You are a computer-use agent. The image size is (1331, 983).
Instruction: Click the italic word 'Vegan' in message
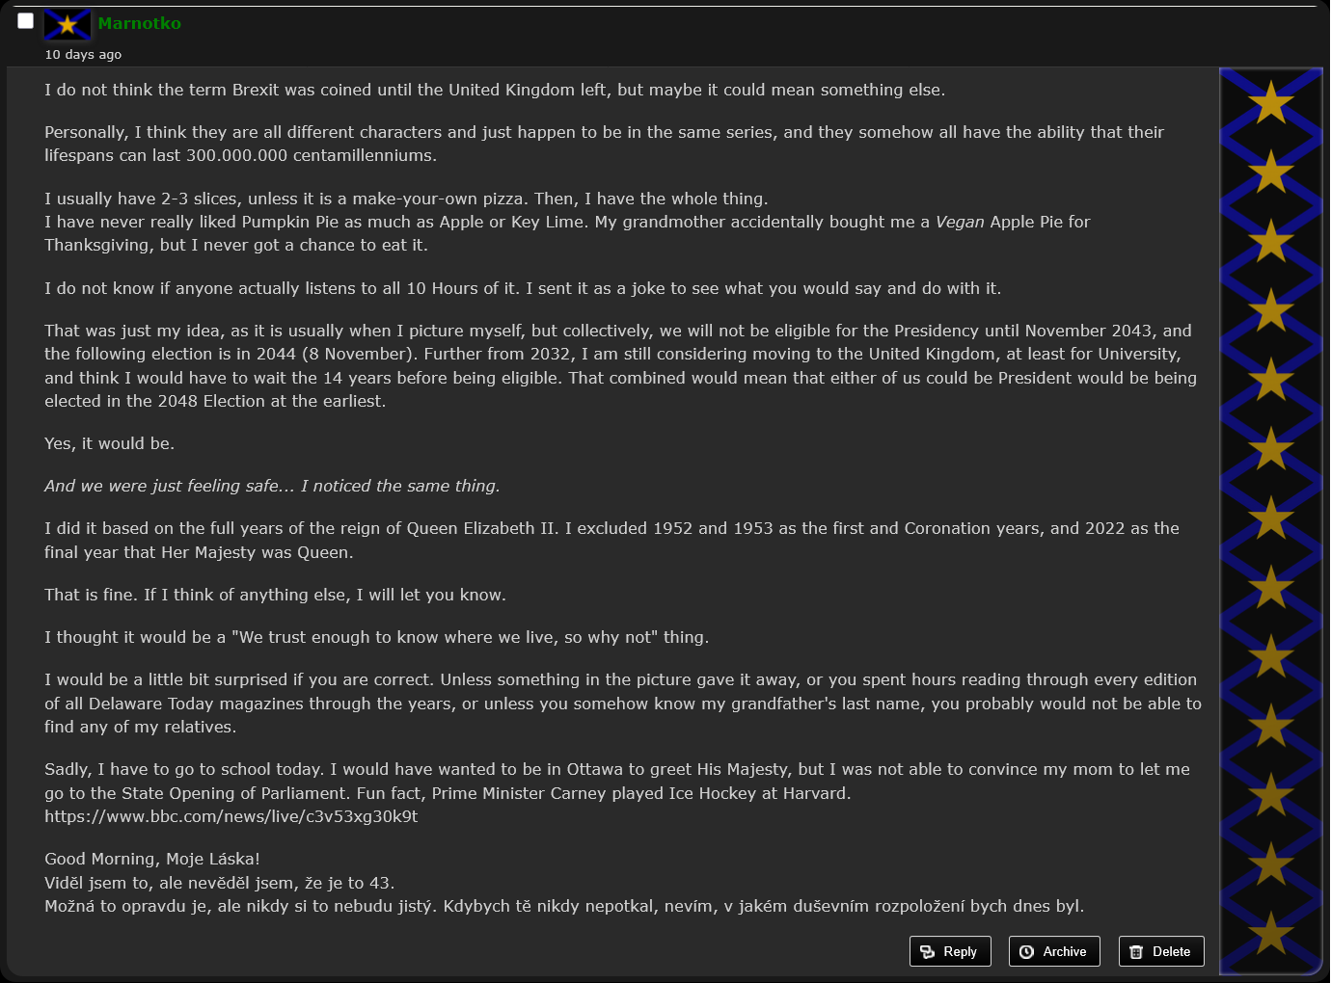(x=960, y=222)
